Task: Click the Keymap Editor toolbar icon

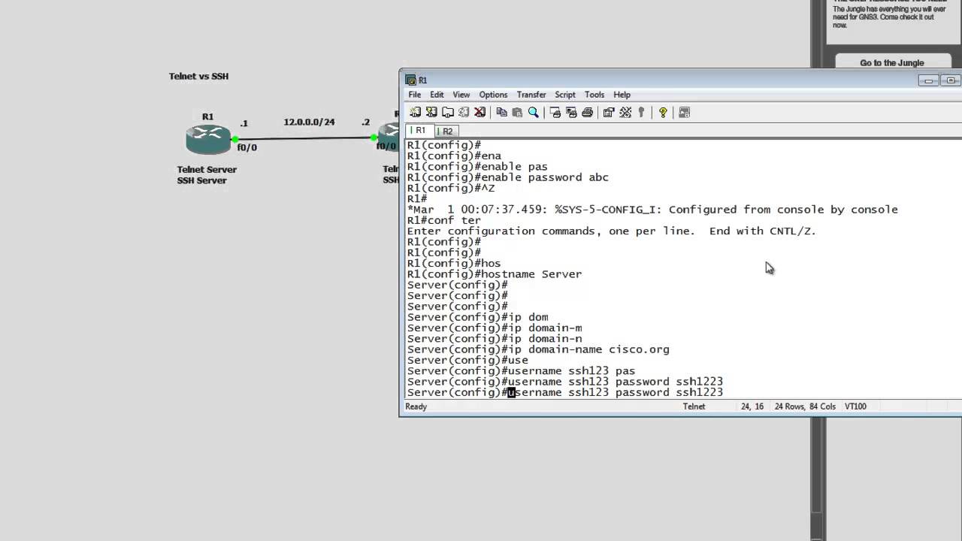Action: [x=625, y=112]
